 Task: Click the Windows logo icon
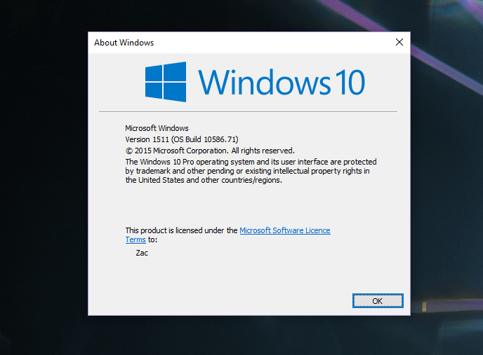click(166, 82)
